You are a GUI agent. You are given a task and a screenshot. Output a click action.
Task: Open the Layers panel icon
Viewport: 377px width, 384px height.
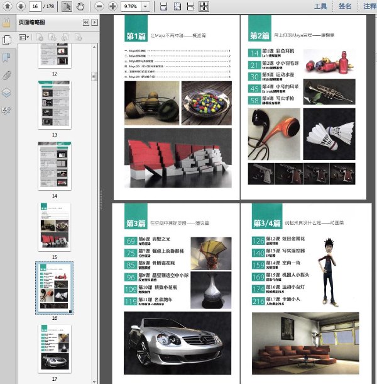6,93
